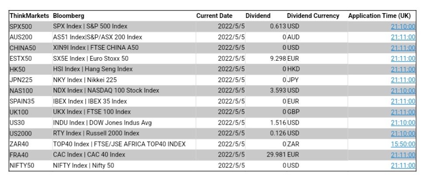Screen dimensions: 424x177
Task: Click the ThinkMarkets column header
Action: (x=29, y=16)
